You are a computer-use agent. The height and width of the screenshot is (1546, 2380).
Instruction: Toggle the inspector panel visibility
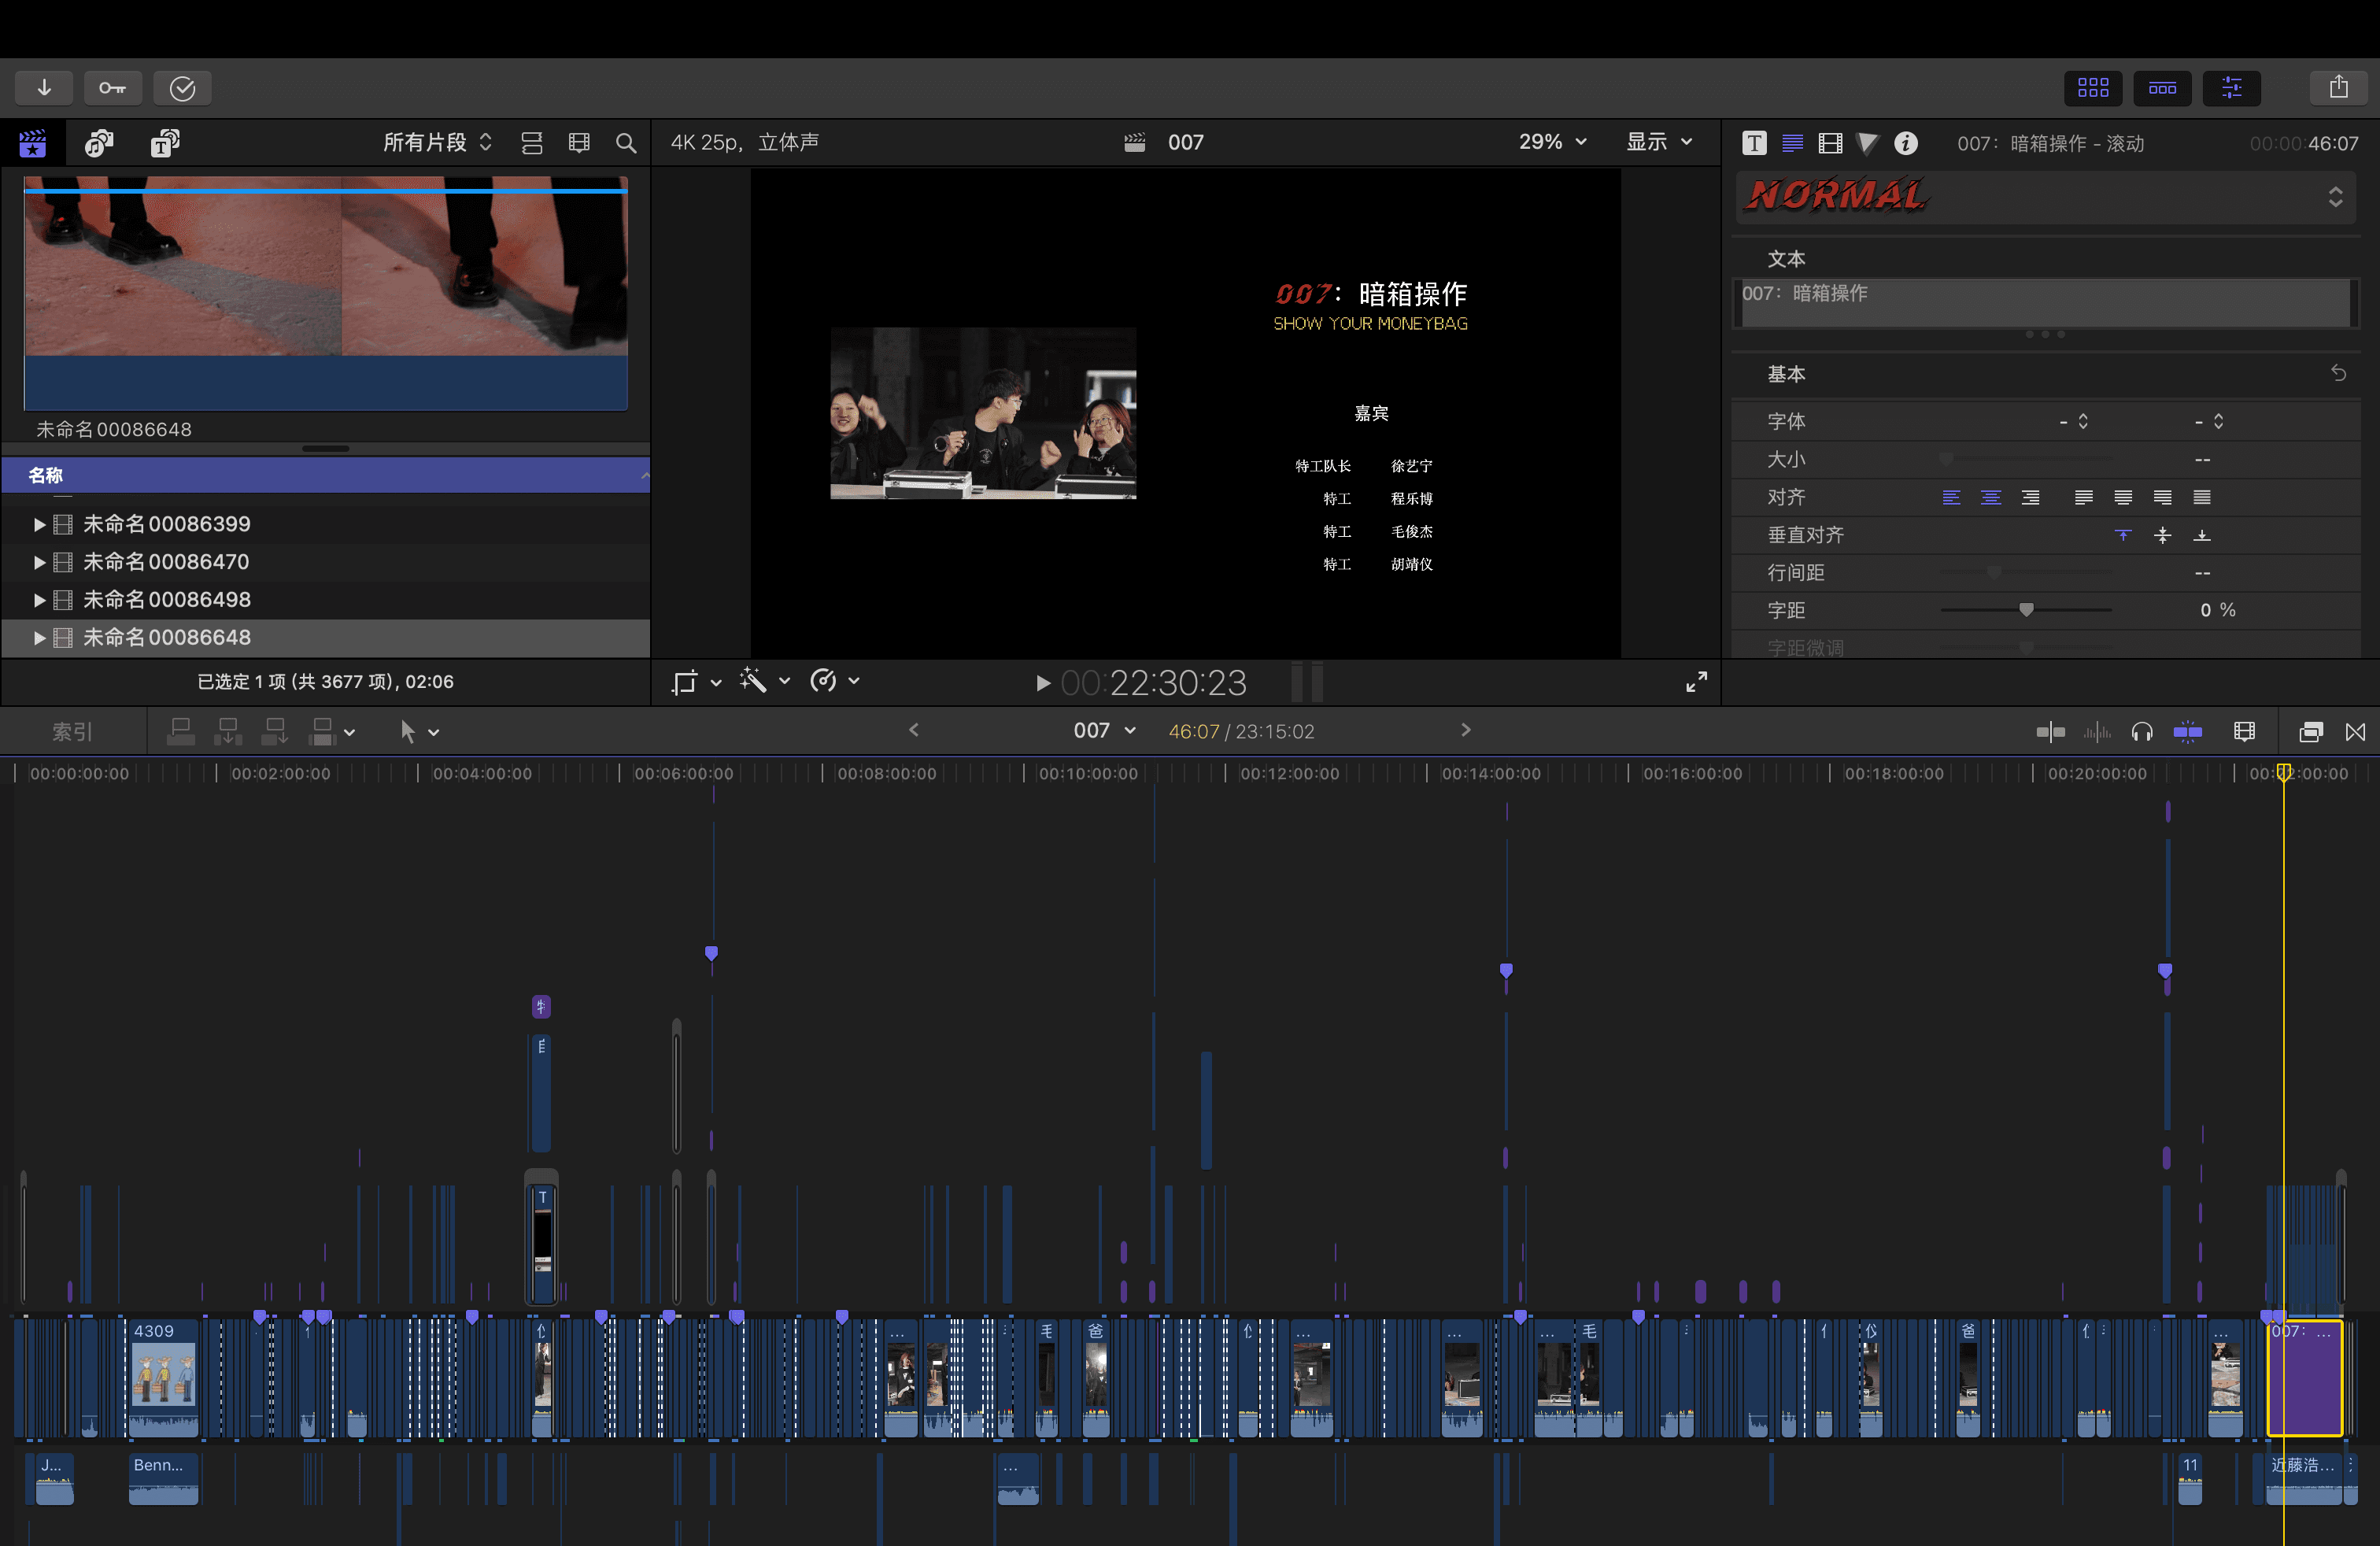coord(2231,88)
